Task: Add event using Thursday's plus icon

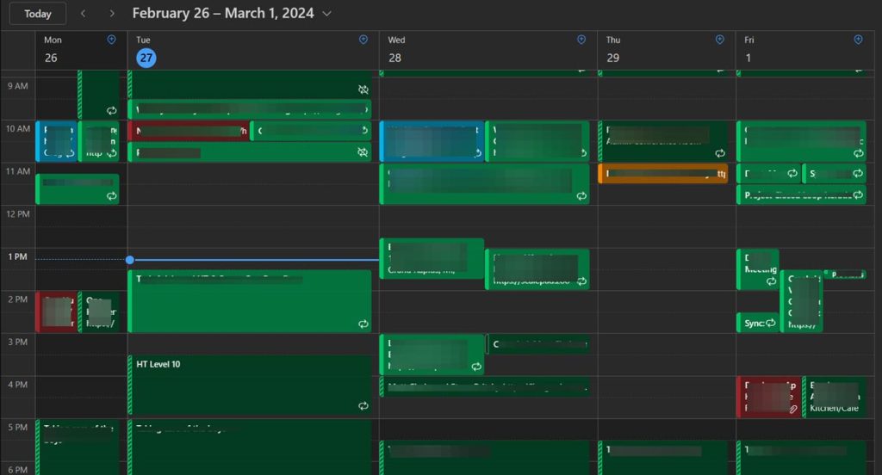Action: coord(719,40)
